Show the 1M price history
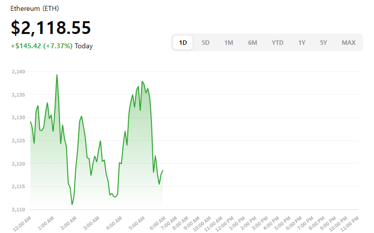Viewport: 374px width, 233px height. (229, 42)
